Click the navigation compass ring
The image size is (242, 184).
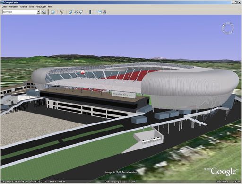(228, 28)
